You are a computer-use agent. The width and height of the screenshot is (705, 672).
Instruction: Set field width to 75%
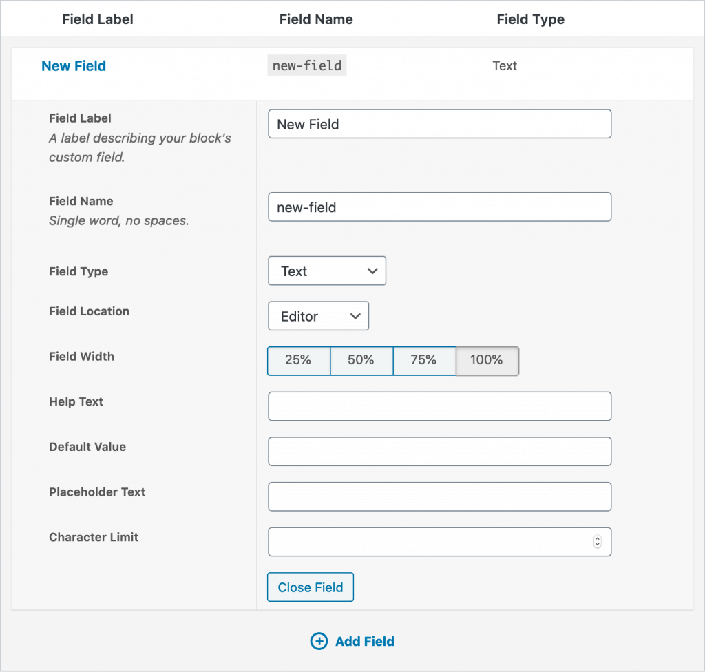(x=424, y=360)
